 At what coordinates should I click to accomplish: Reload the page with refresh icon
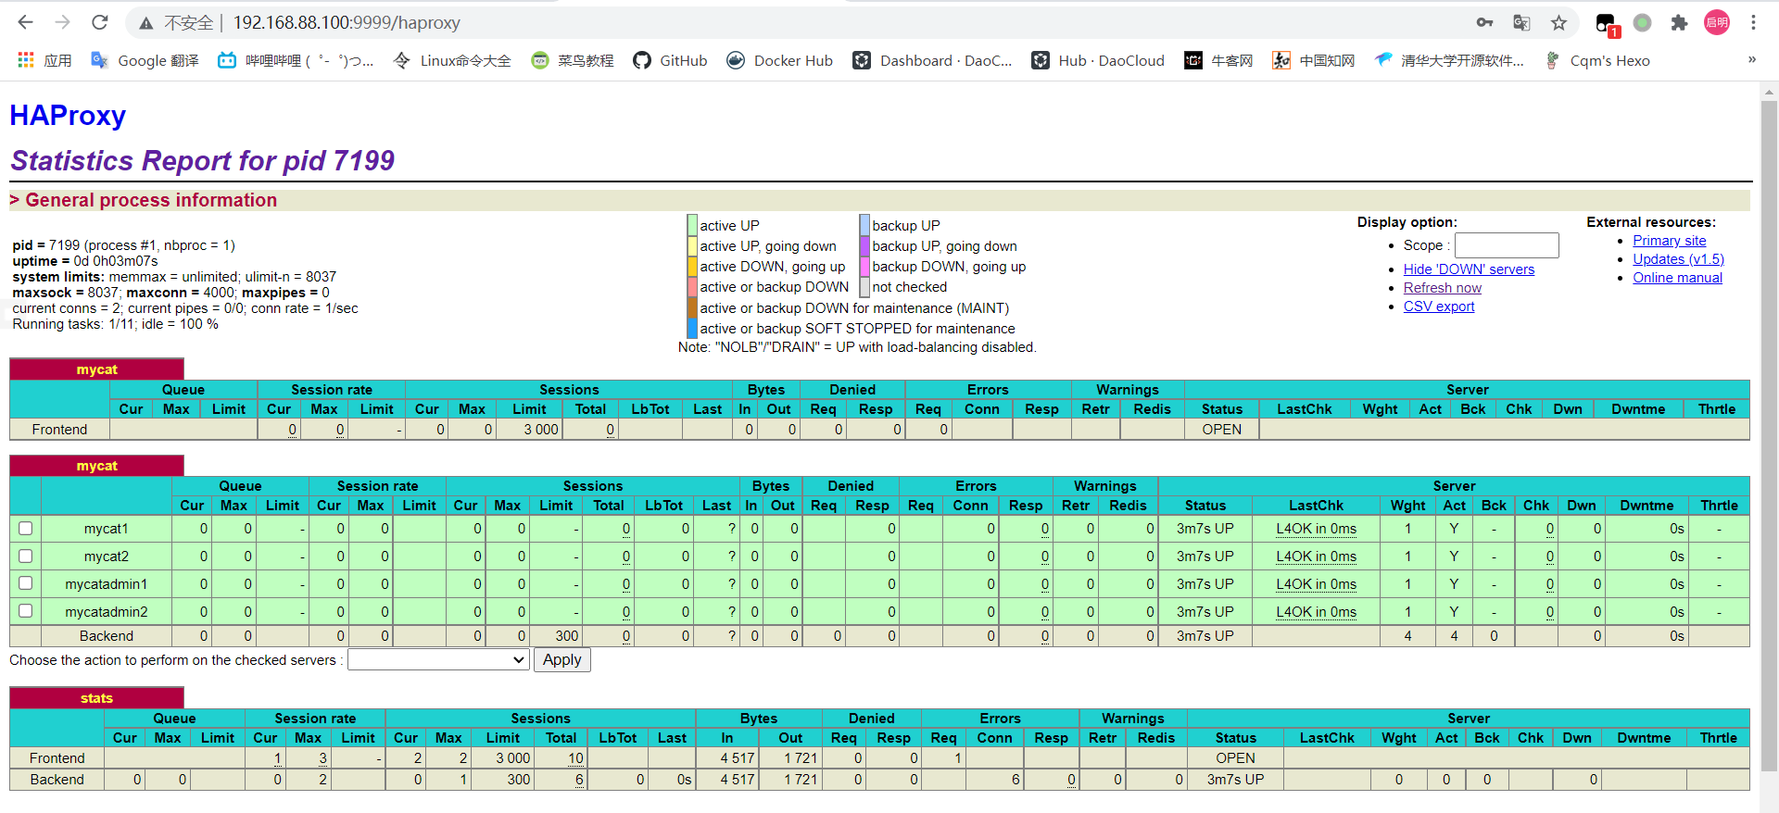pos(100,22)
